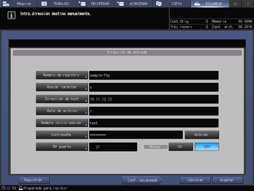The width and height of the screenshot is (254, 191).
Task: Click the file path field with slash
Action: coord(154,111)
